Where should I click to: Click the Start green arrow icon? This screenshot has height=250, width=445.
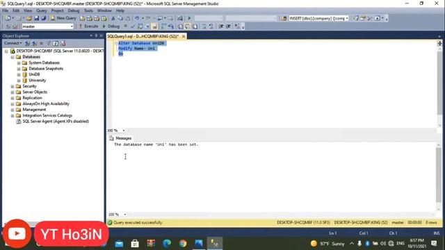click(189, 18)
